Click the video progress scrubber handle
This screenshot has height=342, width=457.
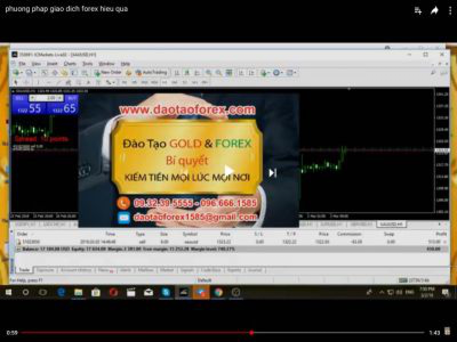pos(251,332)
